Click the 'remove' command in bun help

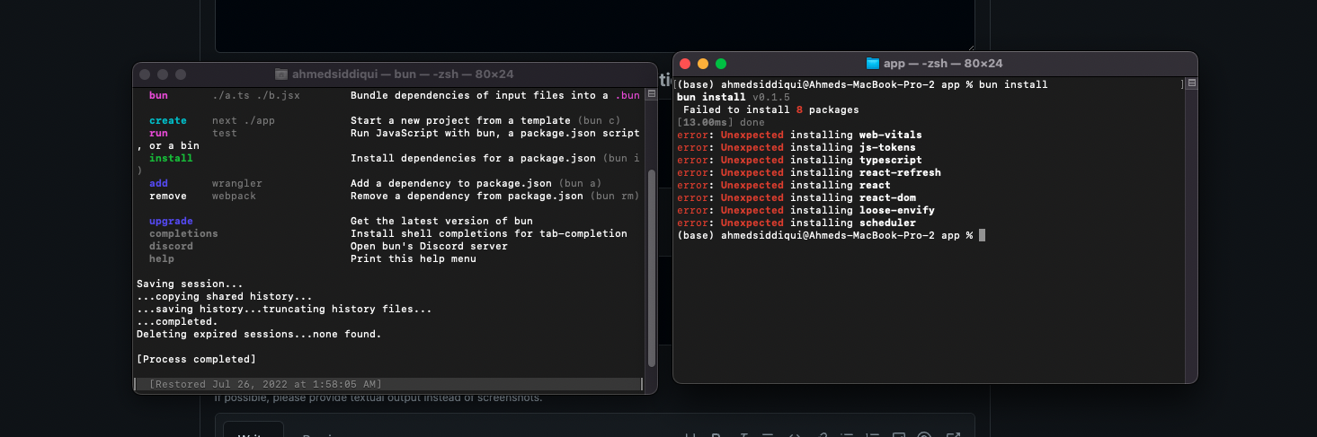point(168,196)
